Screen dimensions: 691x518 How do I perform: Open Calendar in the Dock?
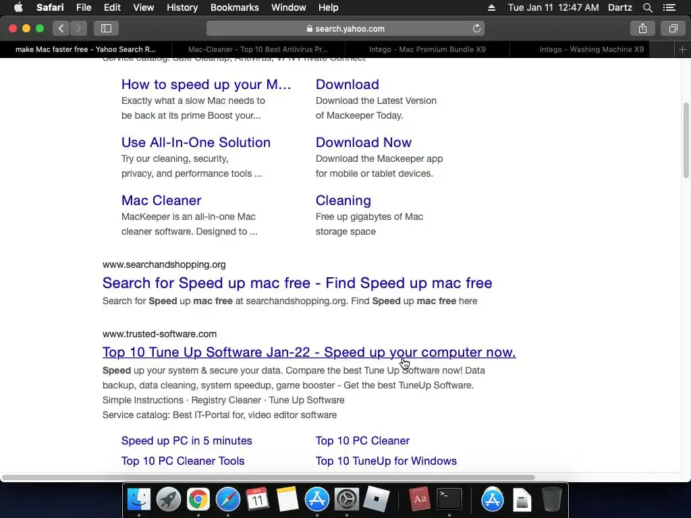(x=257, y=500)
